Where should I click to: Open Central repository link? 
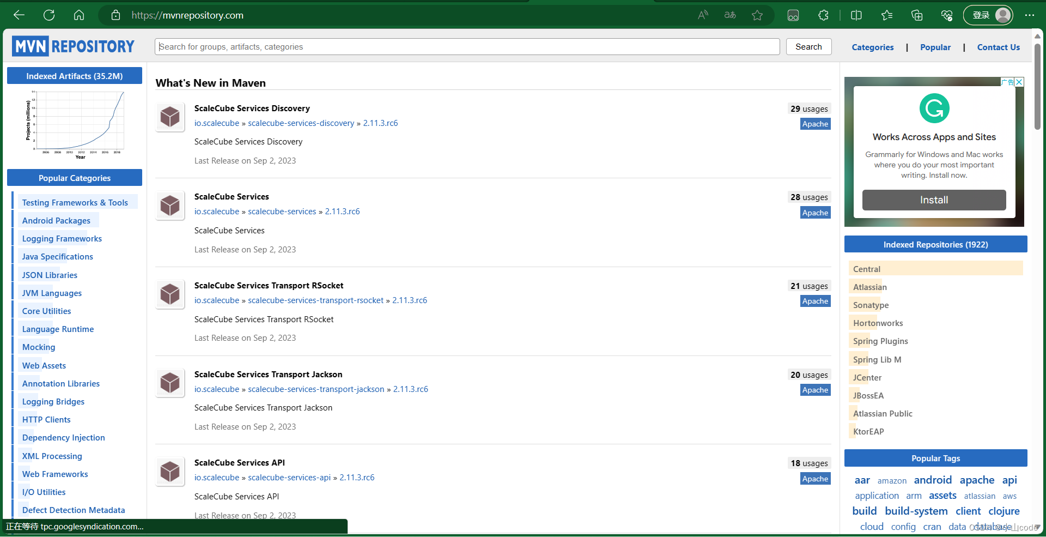[x=866, y=269]
